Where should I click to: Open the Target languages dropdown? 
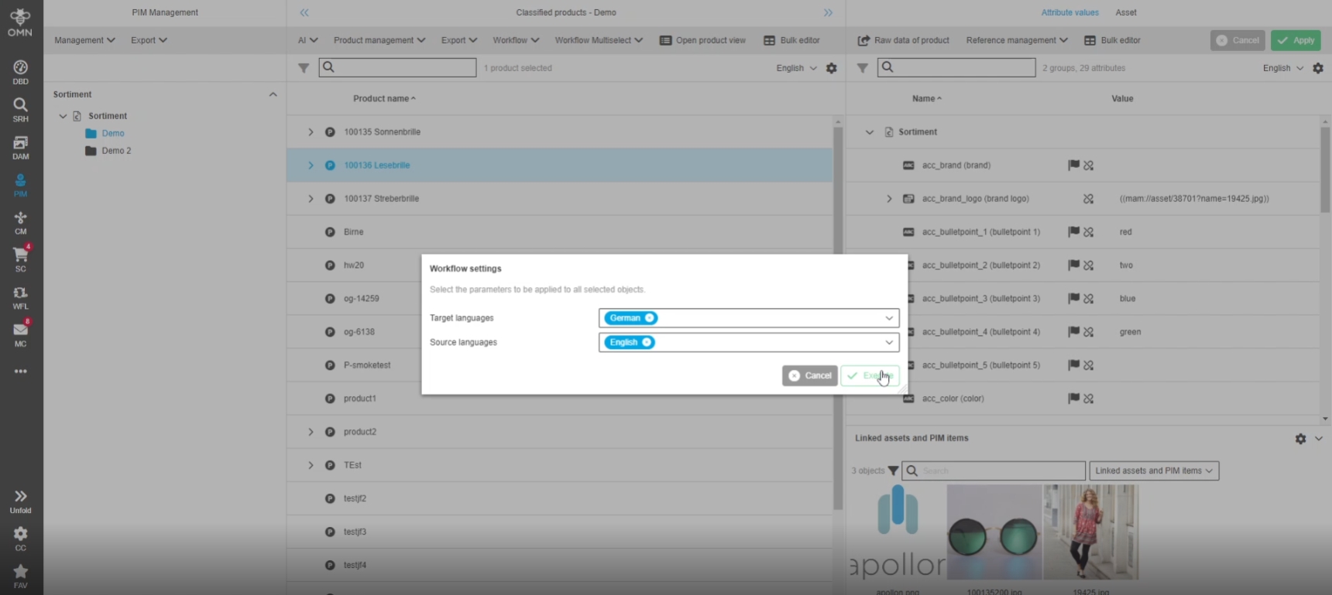click(x=889, y=318)
